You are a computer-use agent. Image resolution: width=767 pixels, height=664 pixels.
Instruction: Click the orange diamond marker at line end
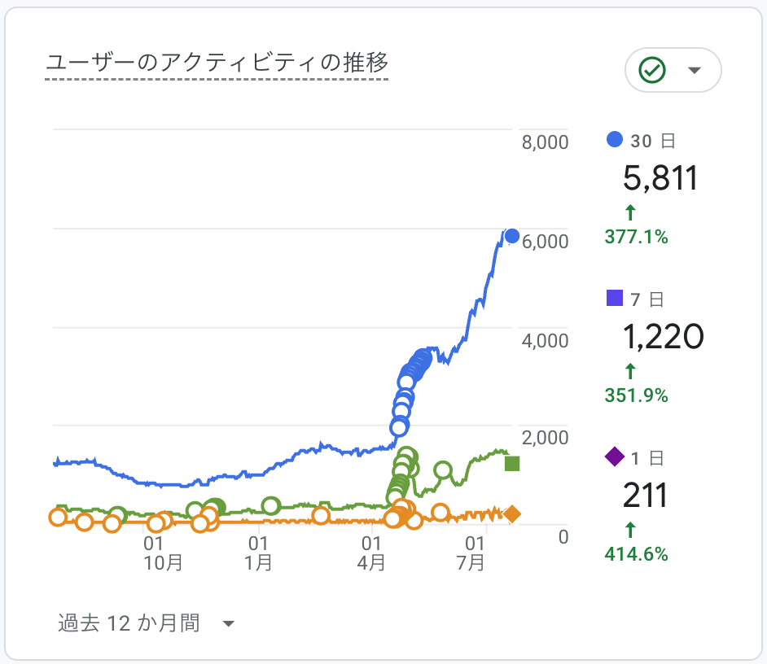[511, 514]
